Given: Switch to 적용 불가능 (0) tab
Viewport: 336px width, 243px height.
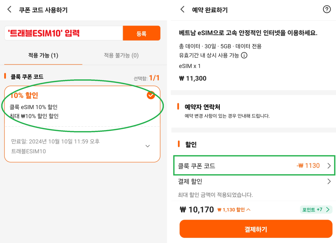Looking at the screenshot, I should [121, 55].
